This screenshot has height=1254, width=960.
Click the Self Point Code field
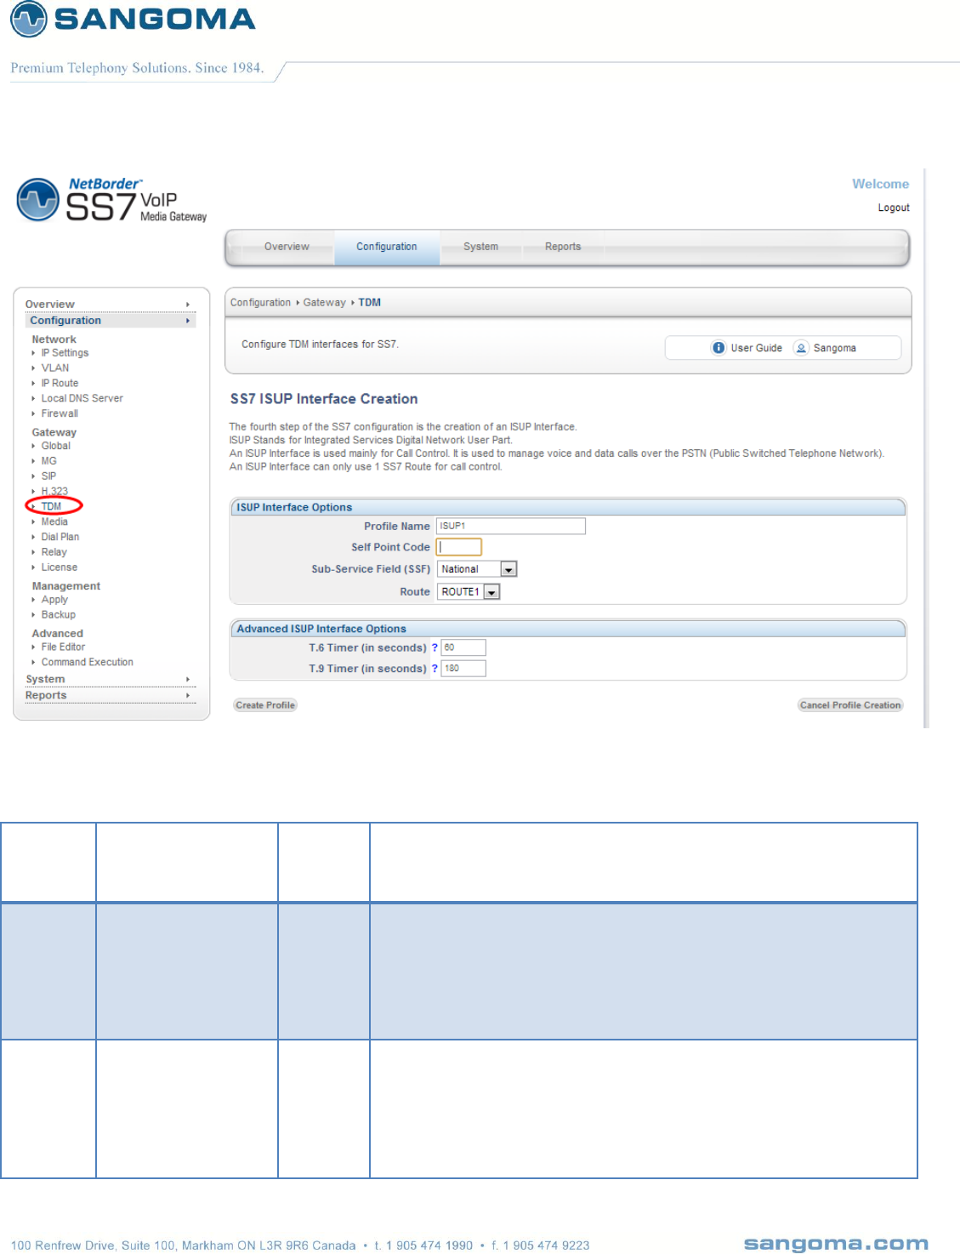coord(459,547)
